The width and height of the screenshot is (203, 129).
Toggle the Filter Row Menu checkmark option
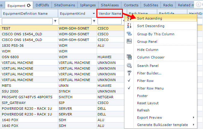pyautogui.click(x=129, y=88)
